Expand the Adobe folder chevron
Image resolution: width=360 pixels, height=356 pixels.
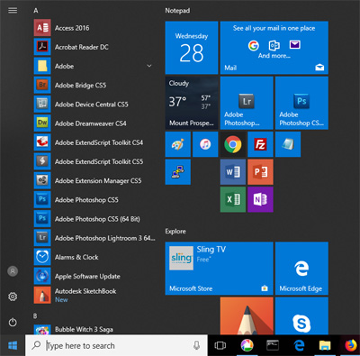tap(148, 66)
